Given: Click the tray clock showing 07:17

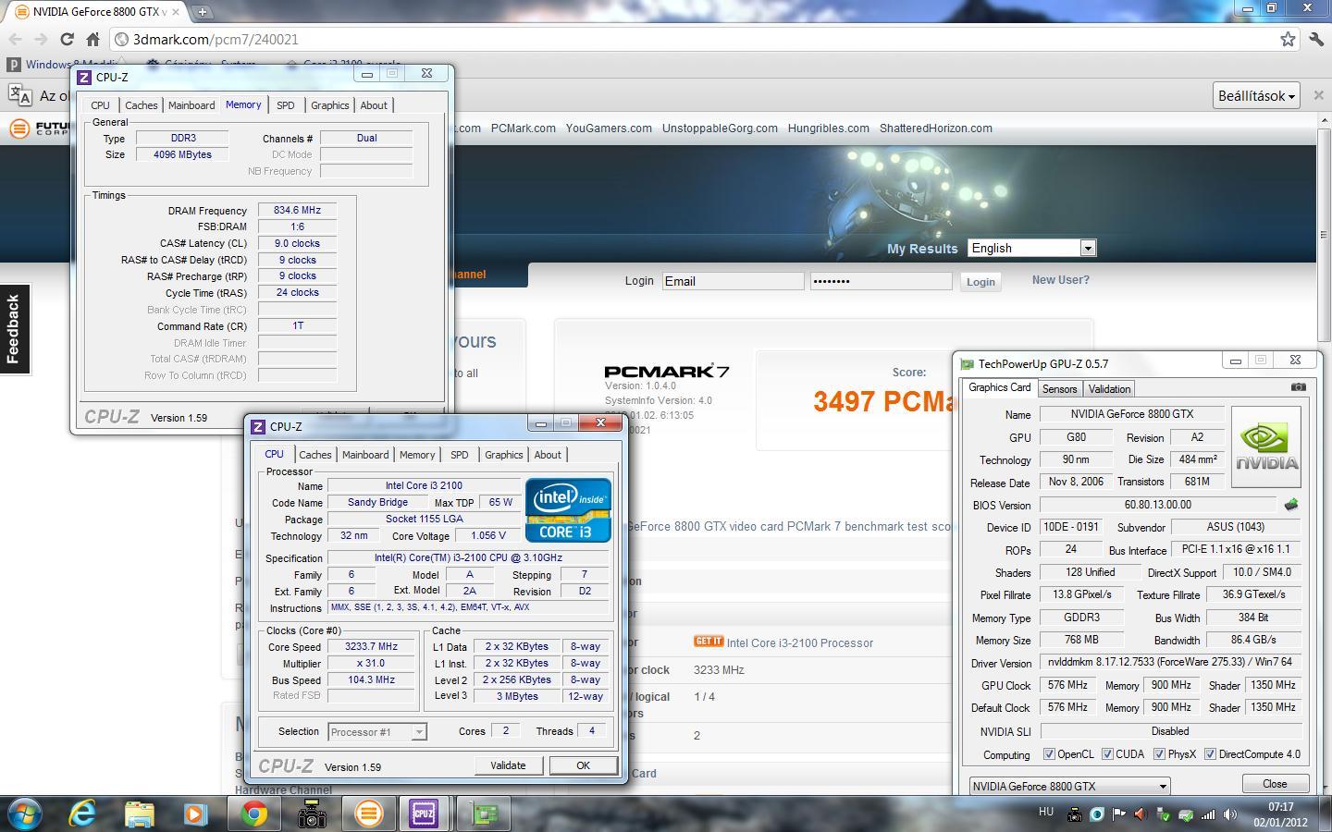Looking at the screenshot, I should click(1281, 807).
